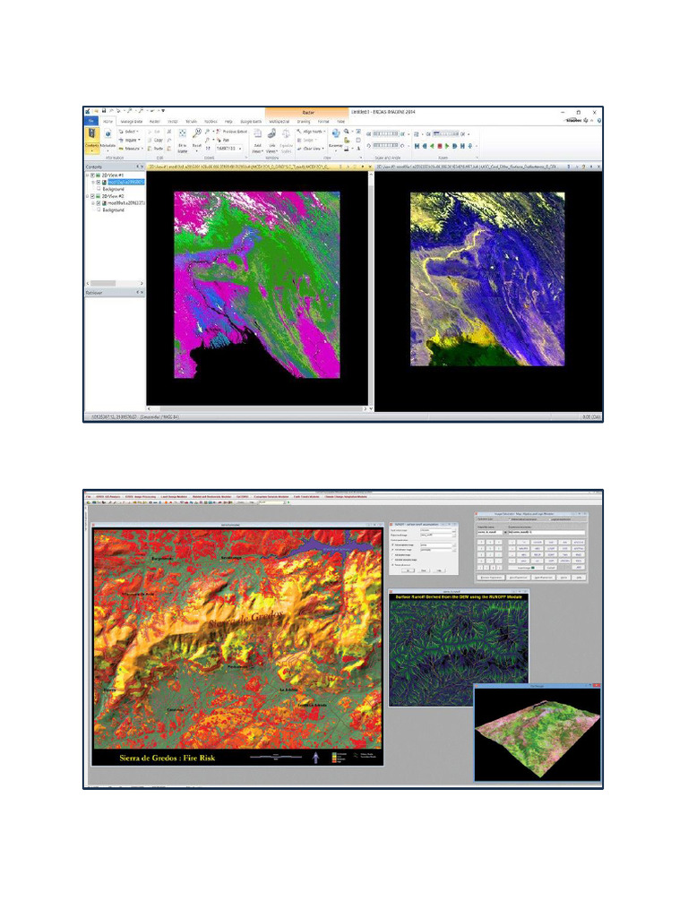Select the Background item under 2D View #2
The height and width of the screenshot is (917, 688).
pyautogui.click(x=113, y=210)
